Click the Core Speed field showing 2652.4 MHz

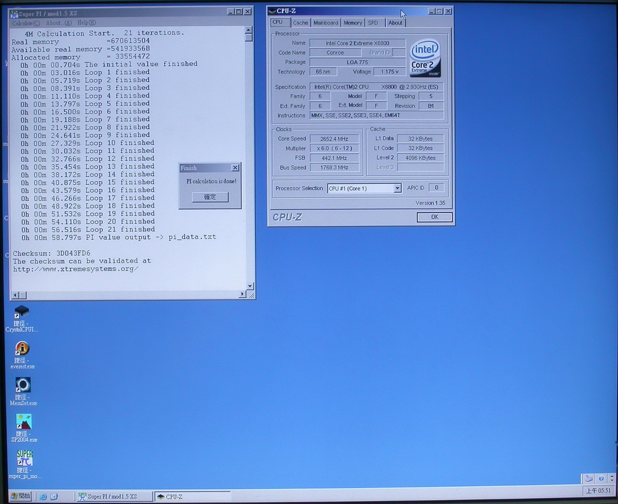(334, 139)
